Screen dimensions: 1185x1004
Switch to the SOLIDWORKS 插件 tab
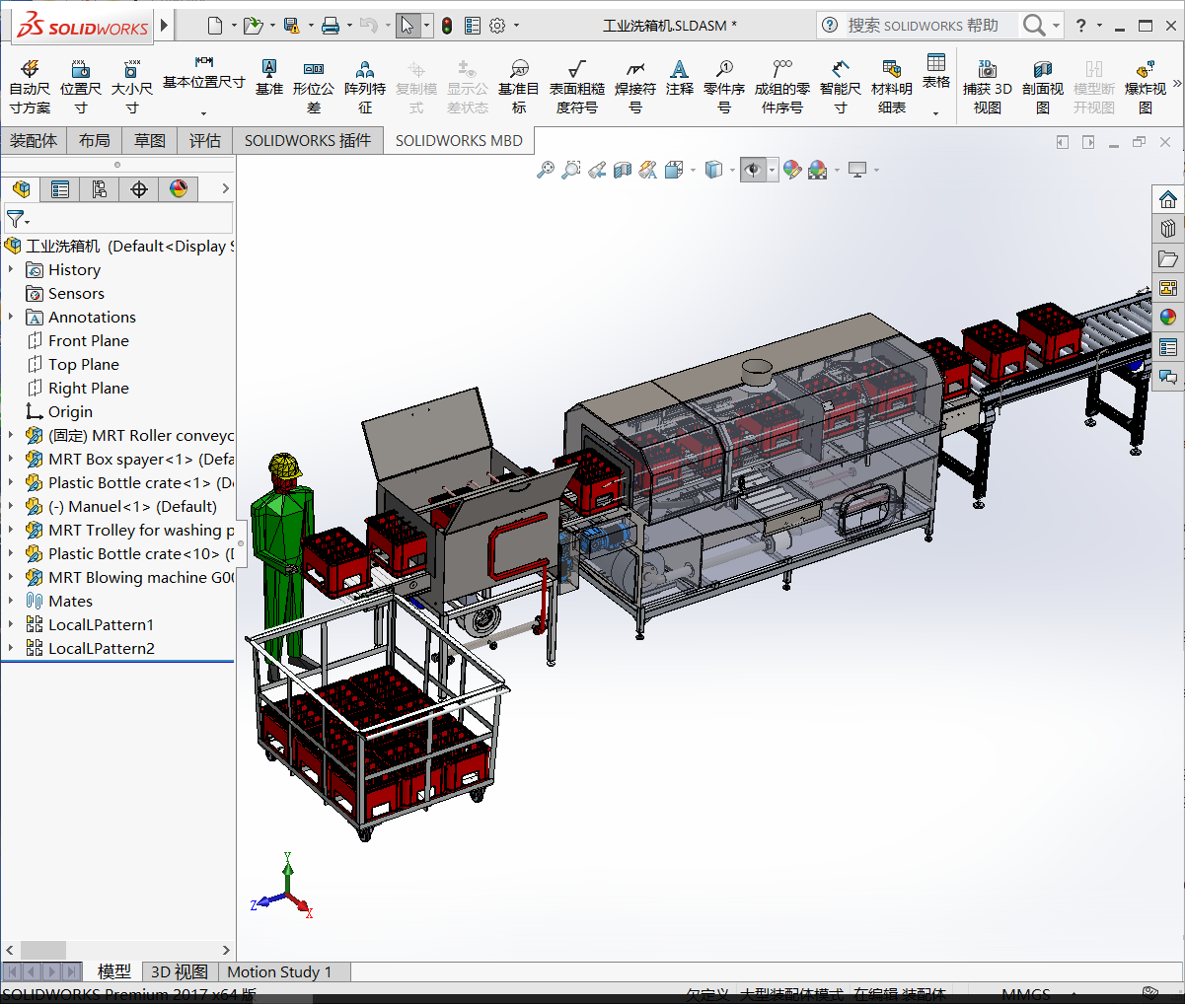tap(308, 140)
